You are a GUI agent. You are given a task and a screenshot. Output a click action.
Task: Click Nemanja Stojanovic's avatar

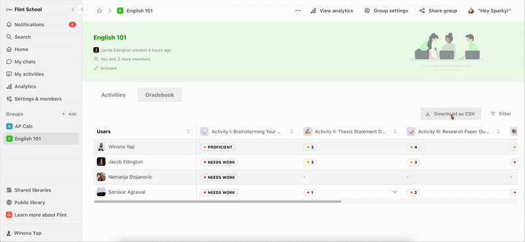[101, 176]
